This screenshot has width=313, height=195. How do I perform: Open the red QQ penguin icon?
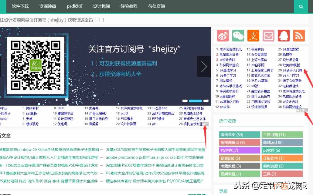284,35
